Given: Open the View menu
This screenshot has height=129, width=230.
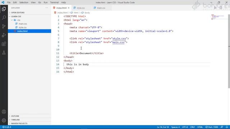Looking at the screenshot, I should 33,3.
